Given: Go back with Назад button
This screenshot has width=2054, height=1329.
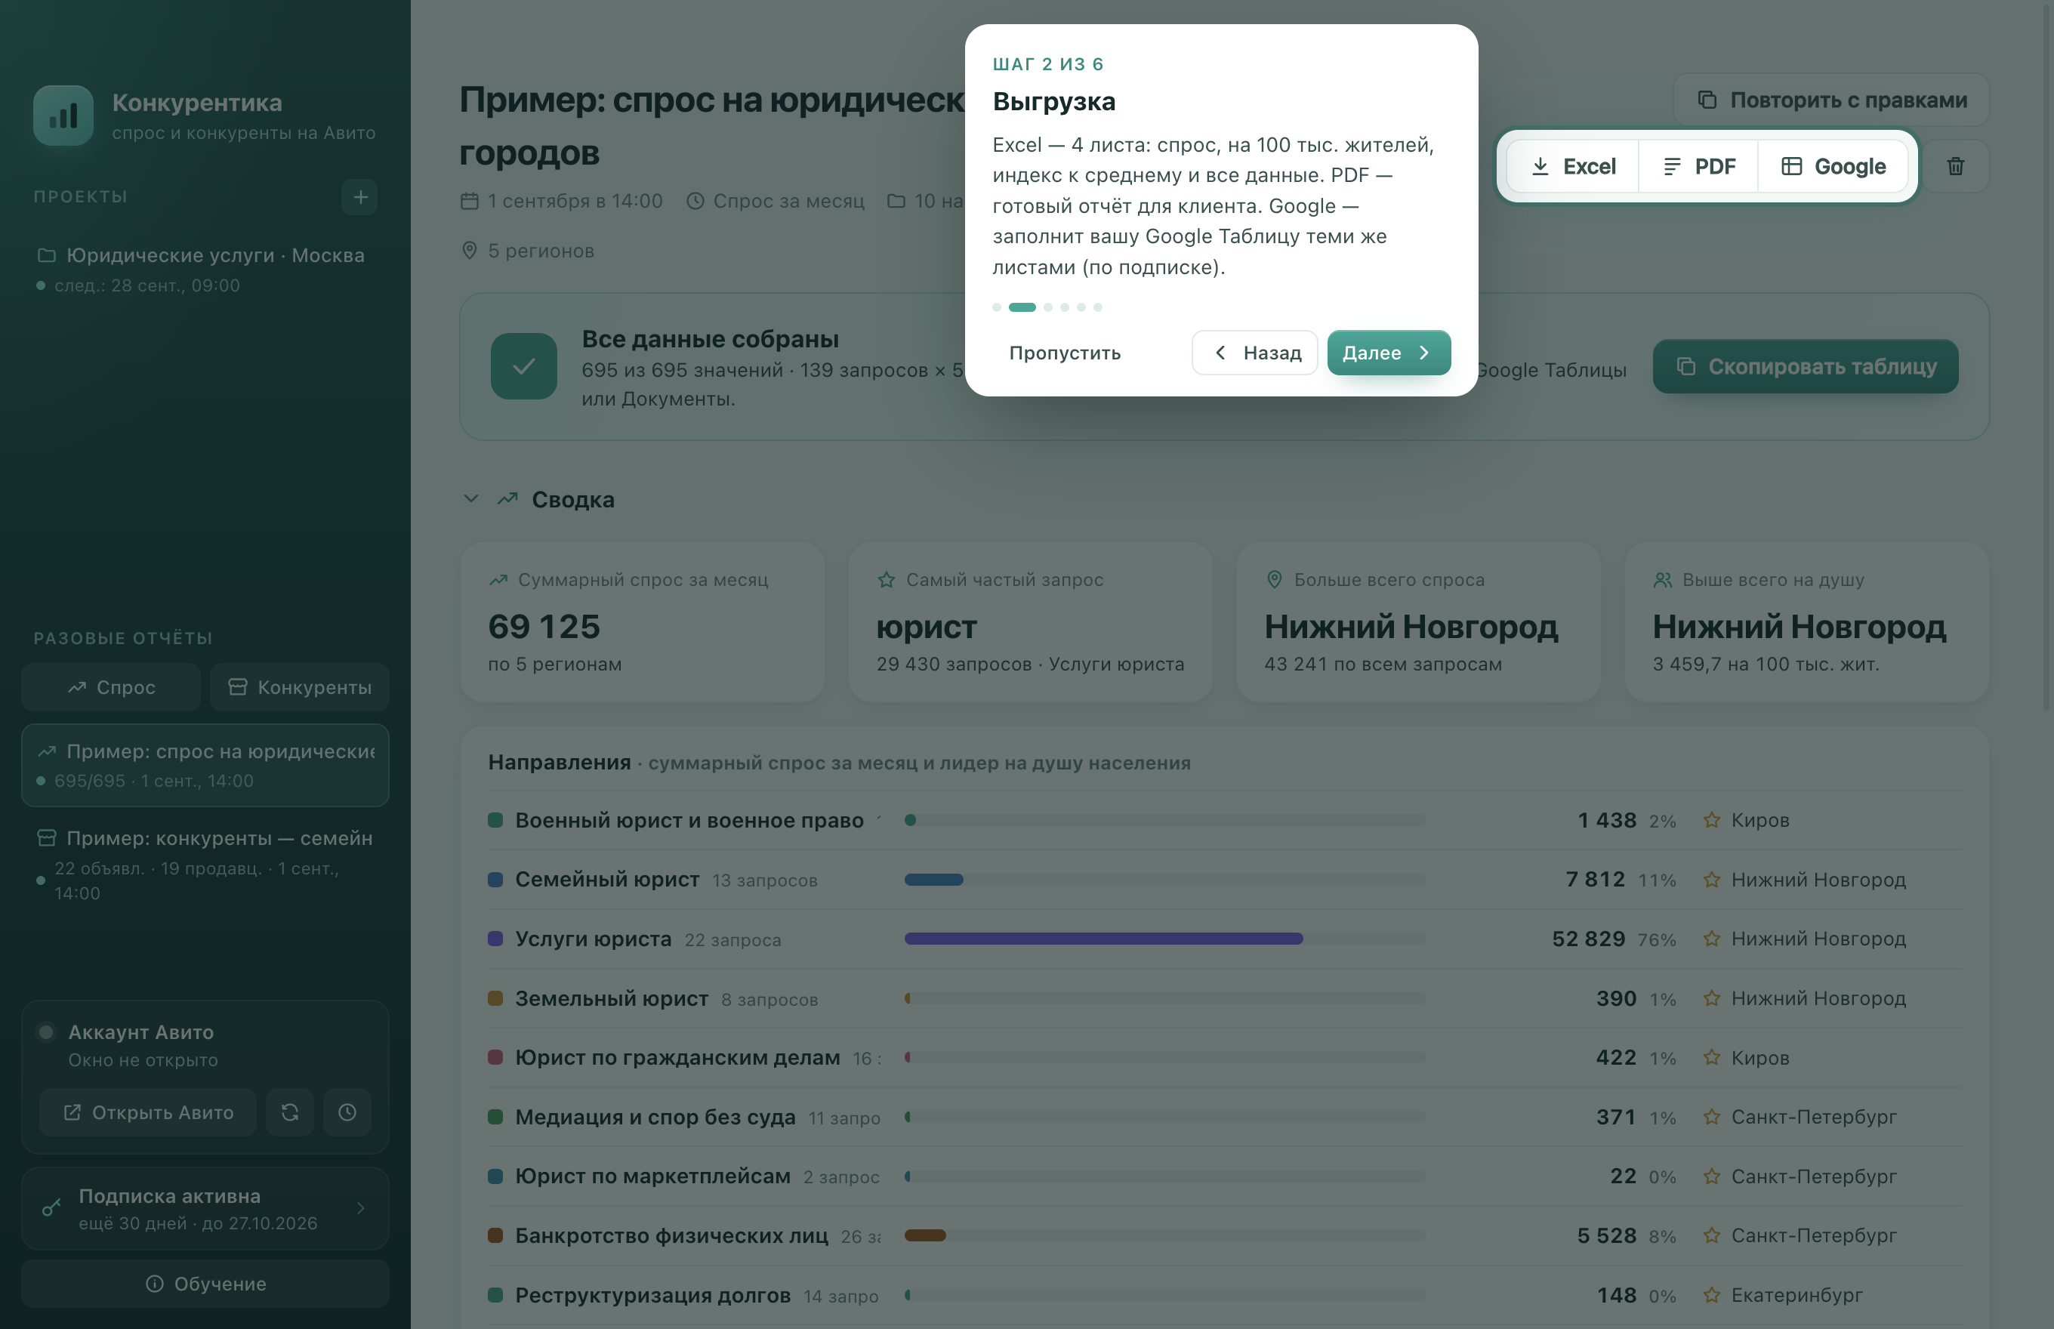Looking at the screenshot, I should [1255, 353].
